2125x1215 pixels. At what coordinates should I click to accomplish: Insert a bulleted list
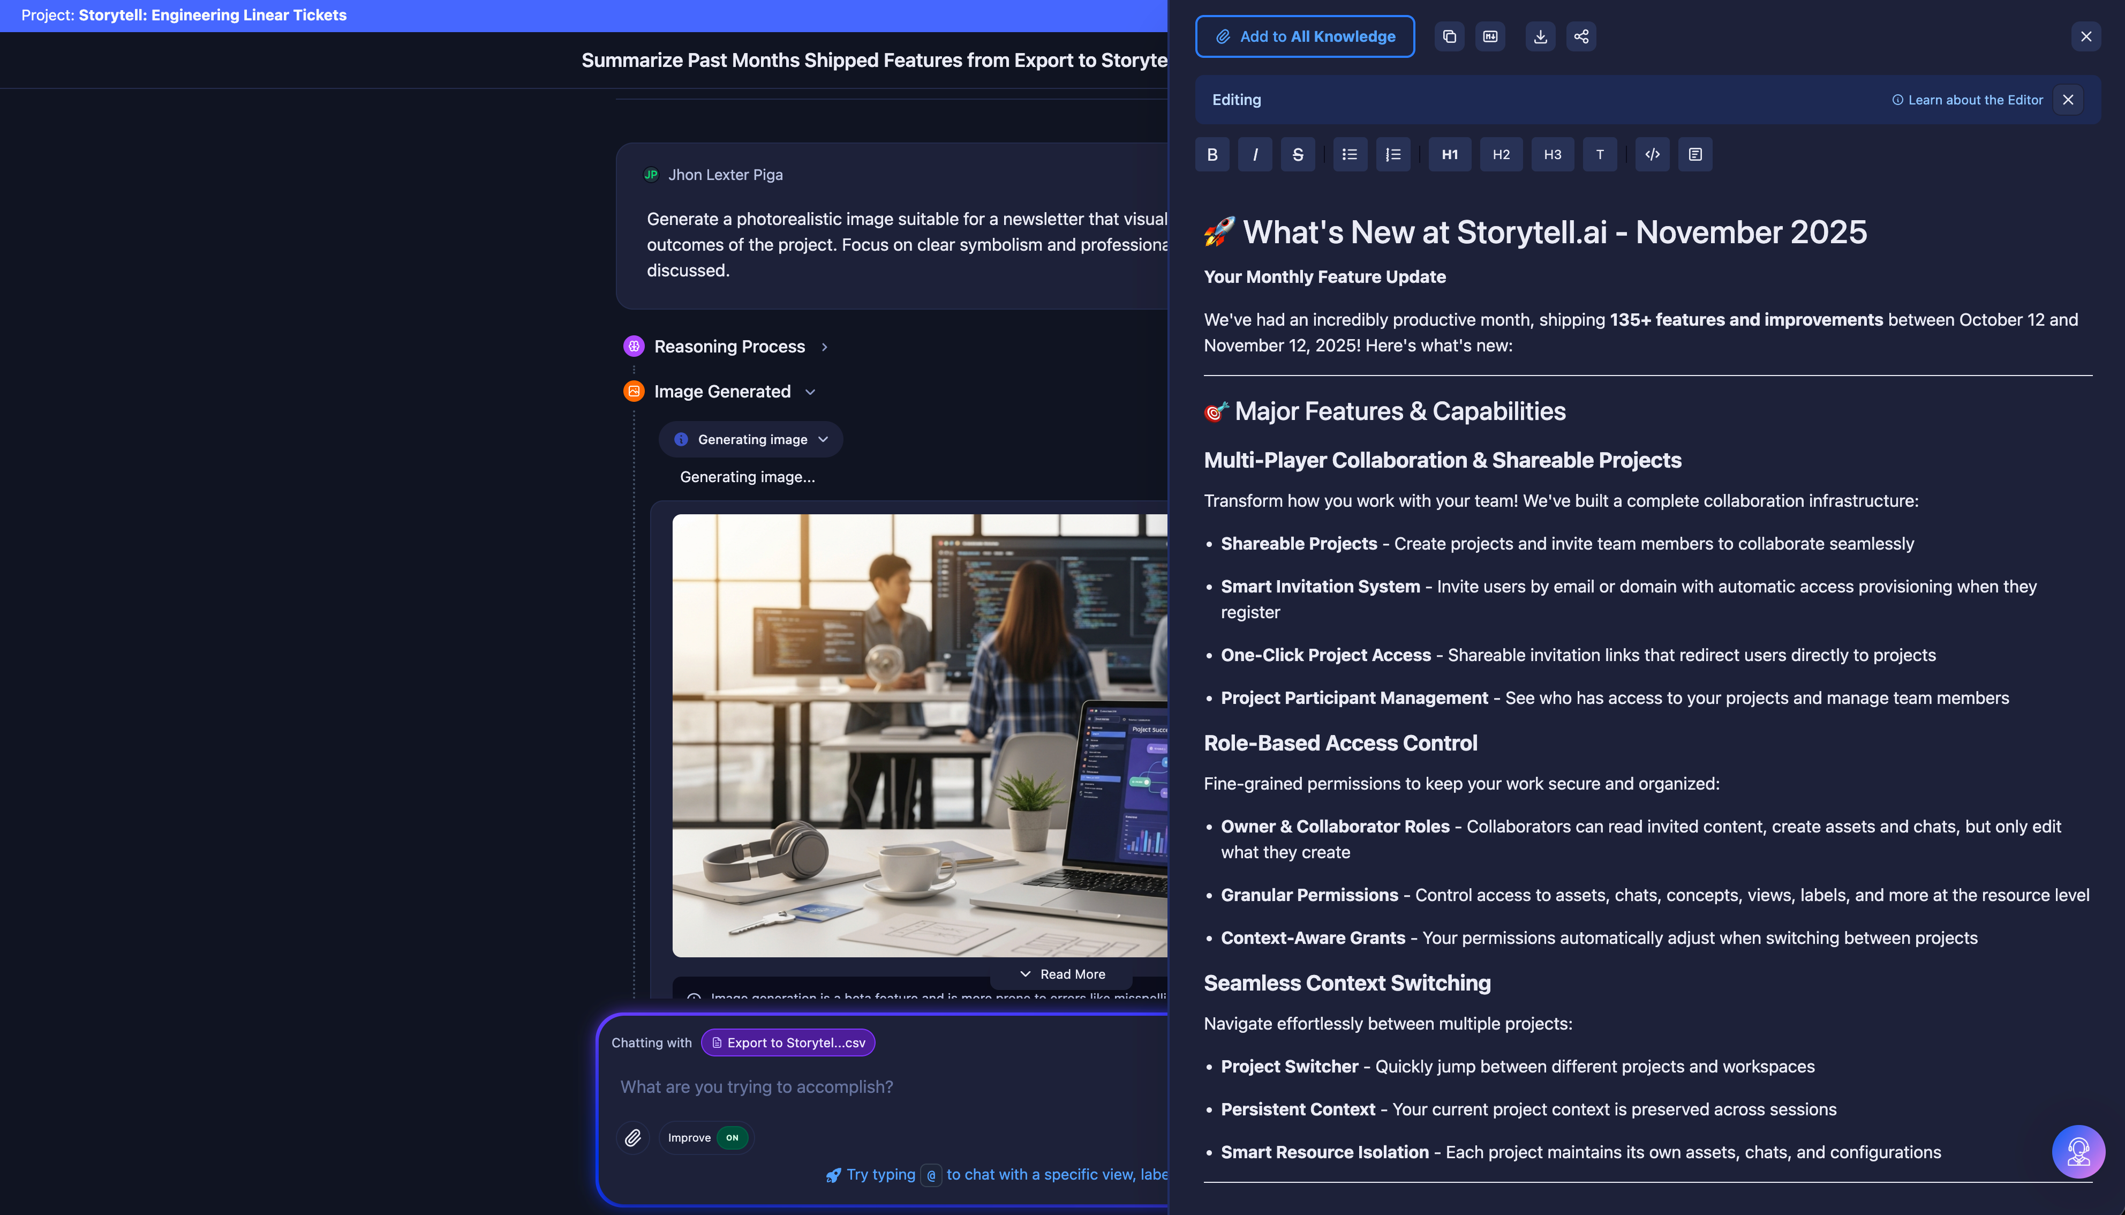point(1350,154)
